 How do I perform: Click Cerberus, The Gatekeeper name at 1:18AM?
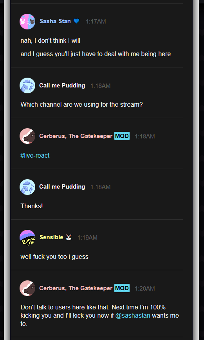[x=76, y=136]
